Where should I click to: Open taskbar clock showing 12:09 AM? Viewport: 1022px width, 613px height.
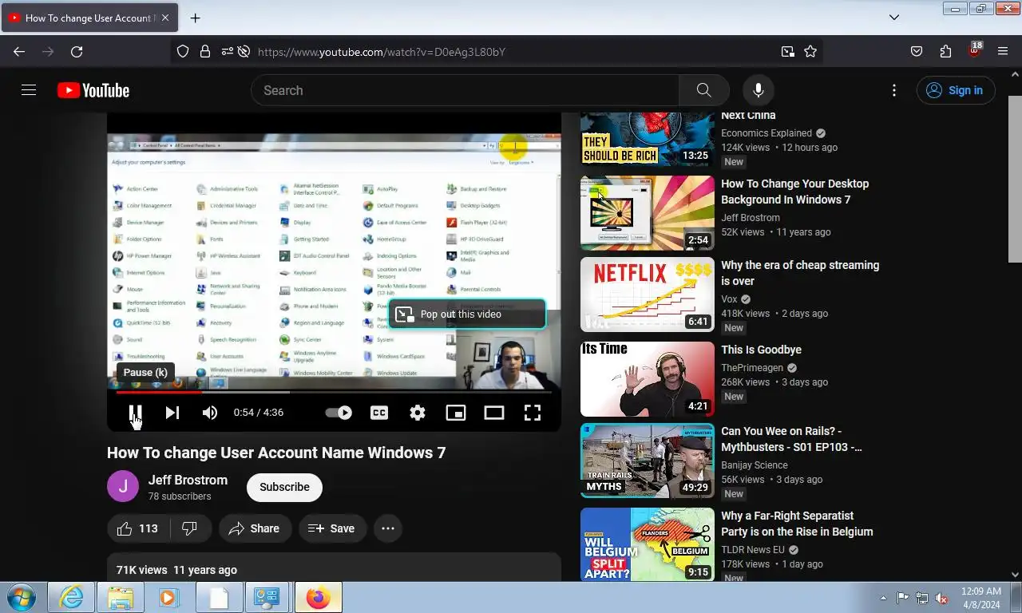981,597
